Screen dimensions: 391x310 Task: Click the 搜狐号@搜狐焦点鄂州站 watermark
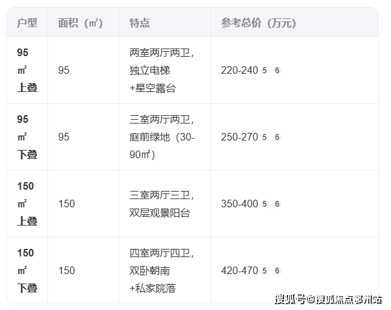click(x=328, y=299)
